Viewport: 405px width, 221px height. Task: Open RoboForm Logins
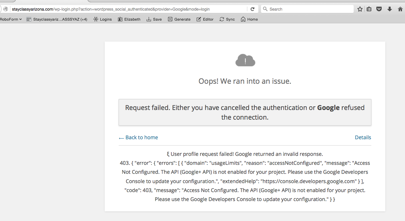click(x=103, y=19)
